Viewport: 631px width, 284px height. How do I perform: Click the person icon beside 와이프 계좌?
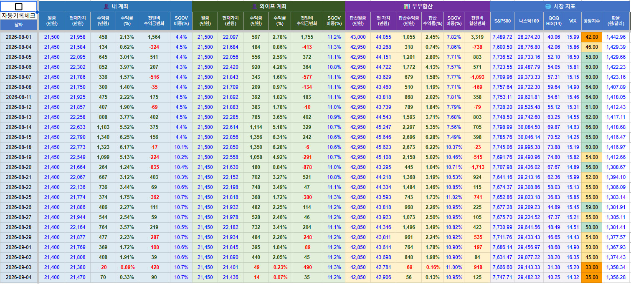point(255,6)
